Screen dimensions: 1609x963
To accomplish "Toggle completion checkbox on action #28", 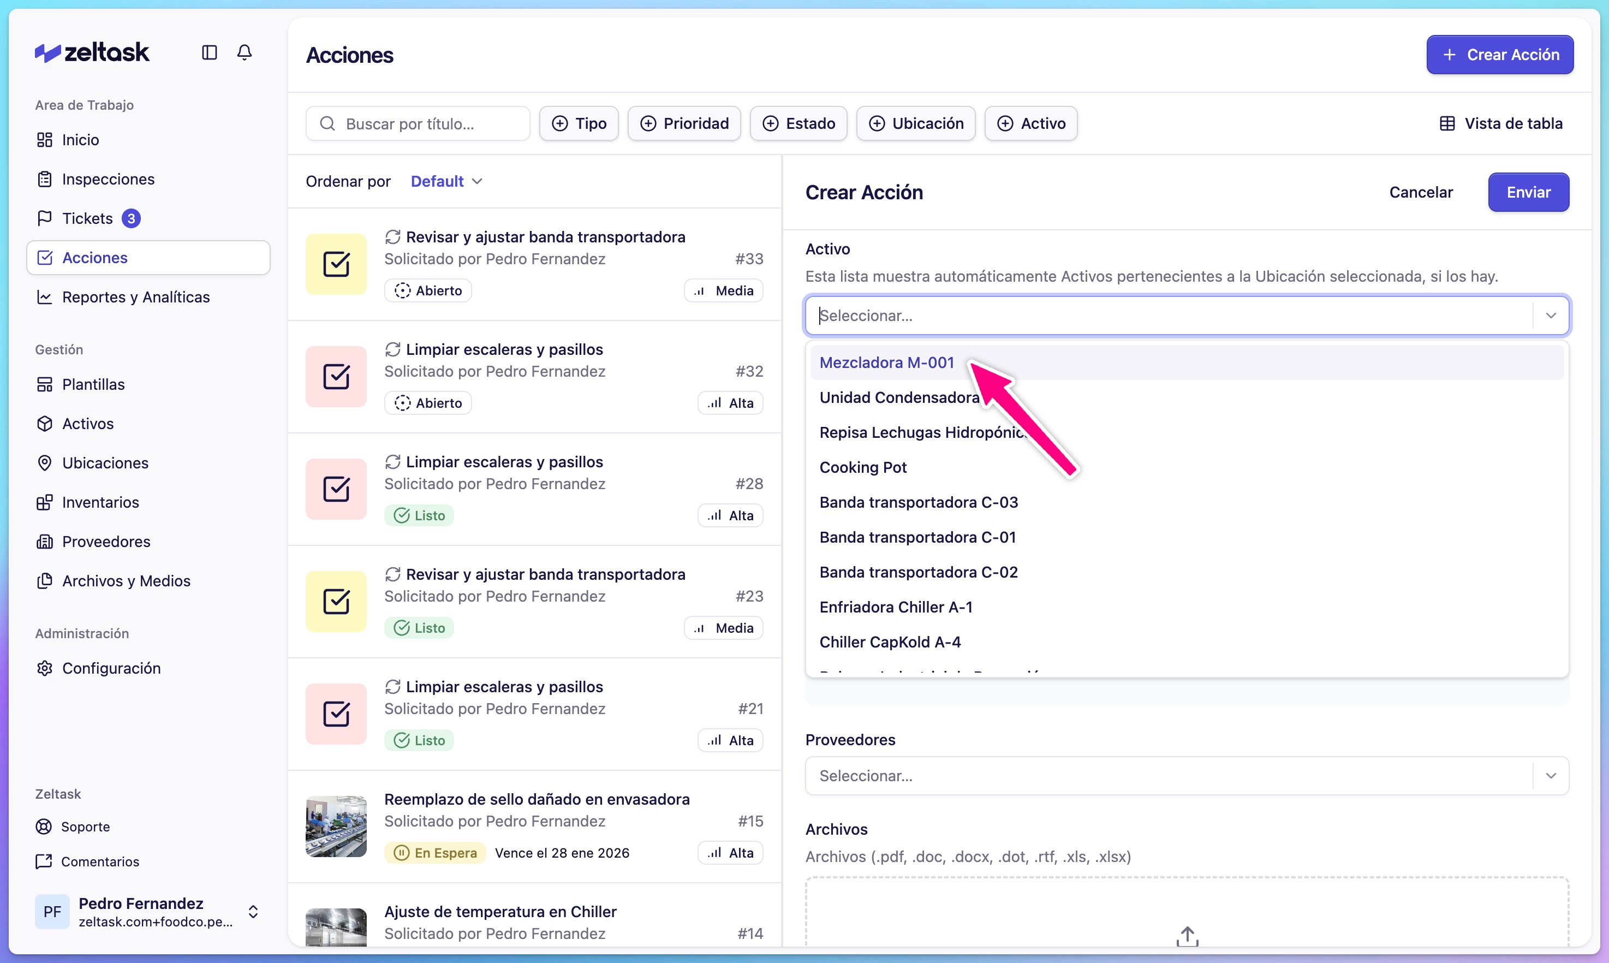I will point(336,489).
